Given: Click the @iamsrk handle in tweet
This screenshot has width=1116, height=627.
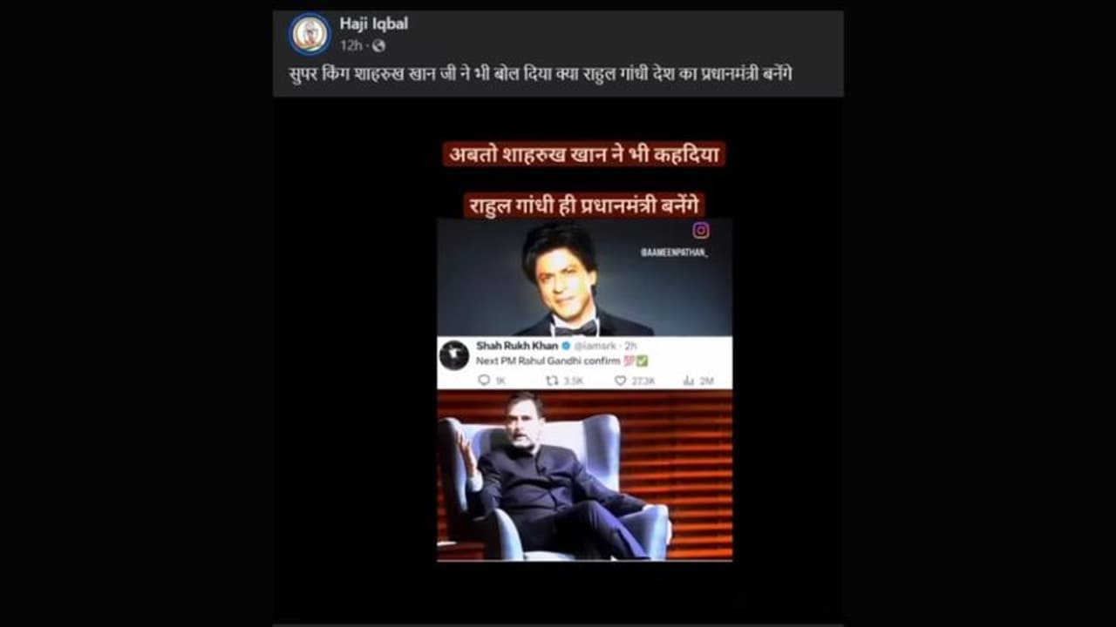Looking at the screenshot, I should [590, 346].
